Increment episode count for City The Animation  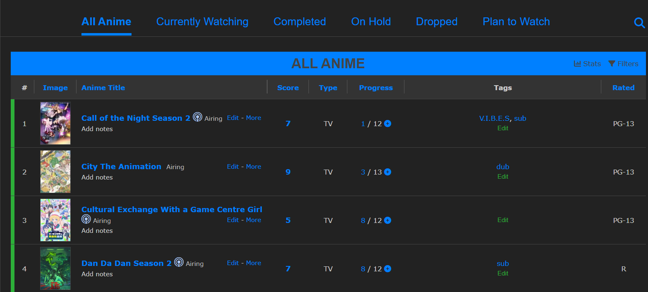pyautogui.click(x=387, y=172)
